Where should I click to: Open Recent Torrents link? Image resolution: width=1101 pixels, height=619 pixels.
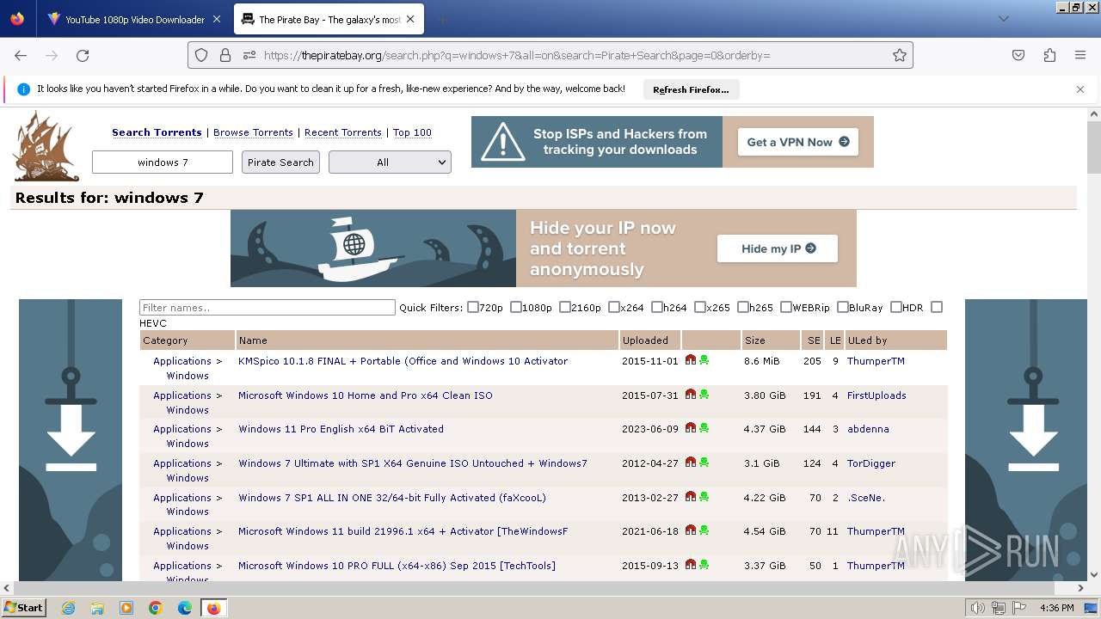[x=343, y=132]
